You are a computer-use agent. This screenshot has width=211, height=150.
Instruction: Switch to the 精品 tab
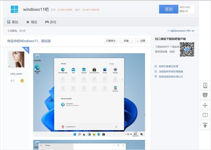coord(32,22)
